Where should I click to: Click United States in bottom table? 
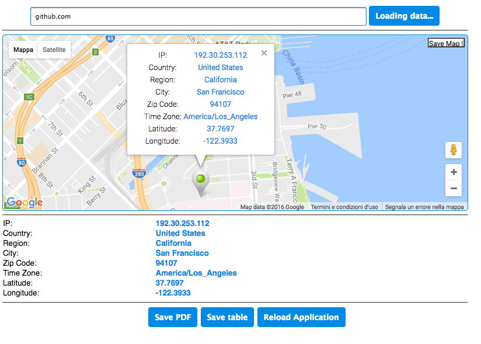[180, 233]
